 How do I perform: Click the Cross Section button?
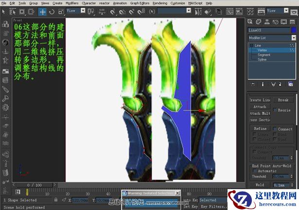tap(260, 120)
